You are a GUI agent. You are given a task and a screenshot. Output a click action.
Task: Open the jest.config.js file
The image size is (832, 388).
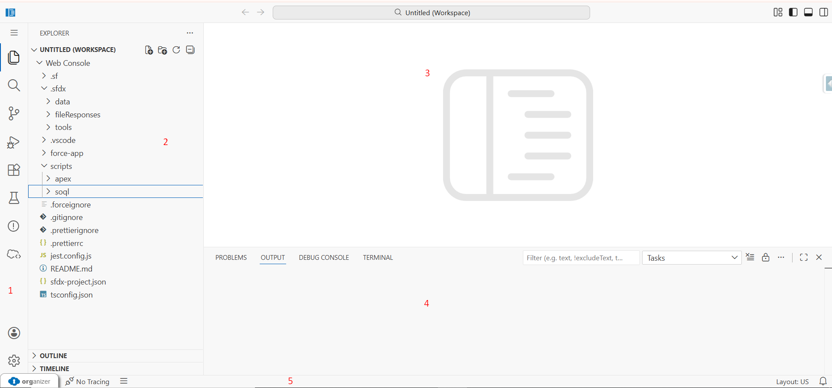point(116,256)
